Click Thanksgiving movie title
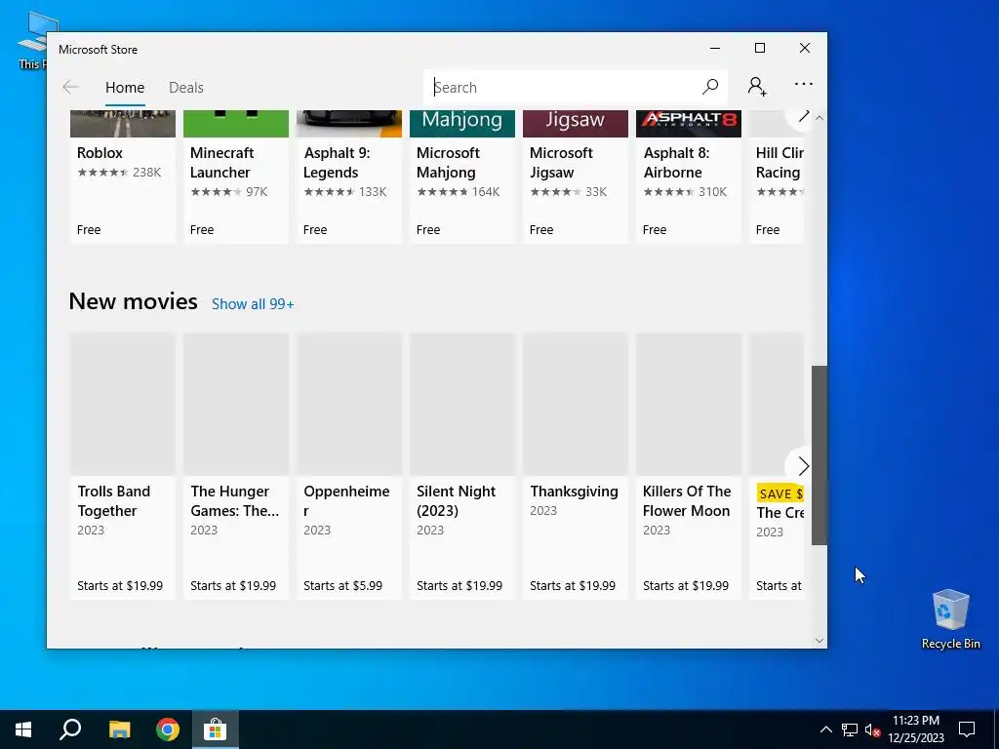999x749 pixels. pyautogui.click(x=574, y=492)
